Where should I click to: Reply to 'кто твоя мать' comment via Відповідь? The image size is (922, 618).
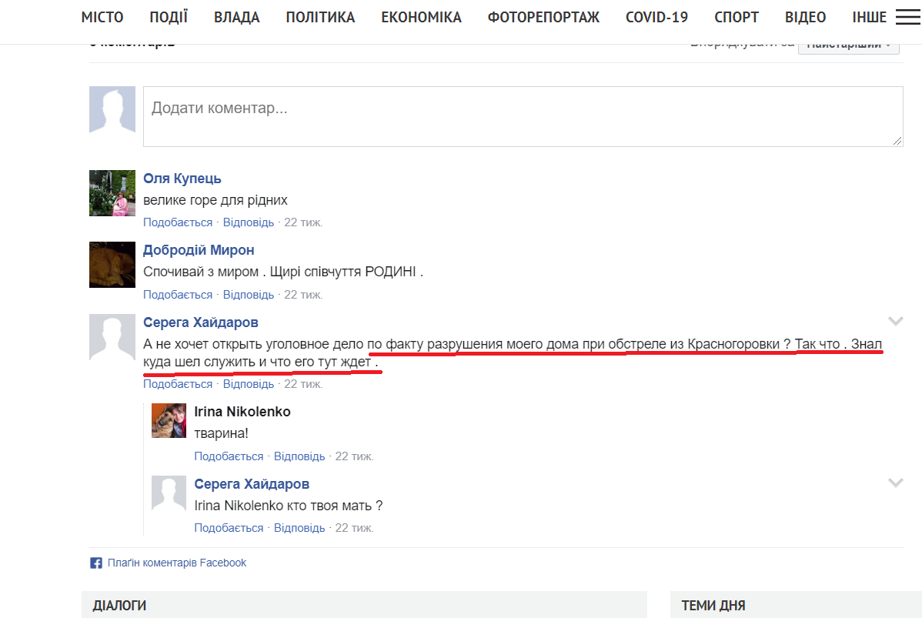299,528
